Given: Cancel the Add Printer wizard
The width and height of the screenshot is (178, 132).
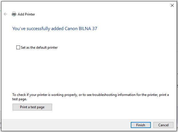Looking at the screenshot, I should click(163, 125).
